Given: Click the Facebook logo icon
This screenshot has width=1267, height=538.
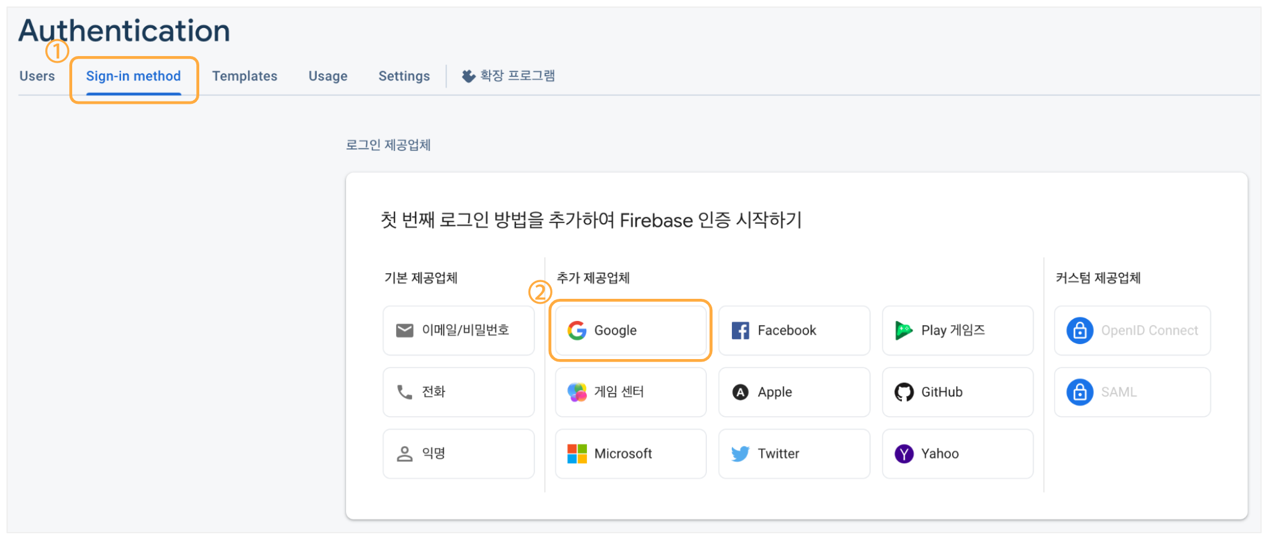Looking at the screenshot, I should pos(740,330).
